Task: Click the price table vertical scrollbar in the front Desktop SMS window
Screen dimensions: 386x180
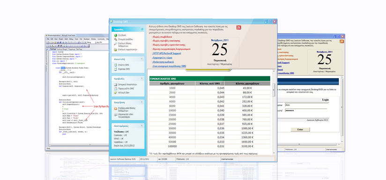Action: (x=274, y=112)
